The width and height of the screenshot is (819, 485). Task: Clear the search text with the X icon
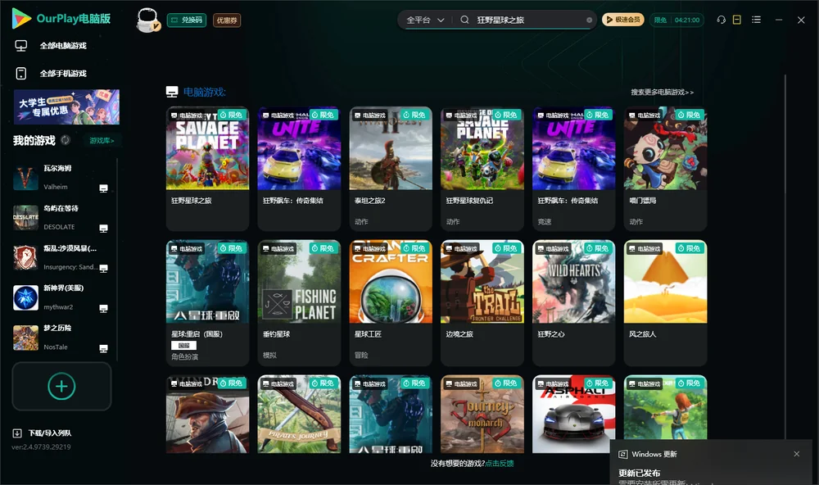coord(589,20)
